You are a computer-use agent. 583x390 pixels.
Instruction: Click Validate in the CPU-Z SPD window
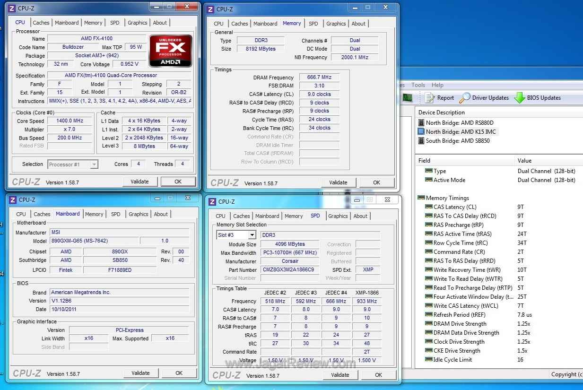[x=340, y=375]
